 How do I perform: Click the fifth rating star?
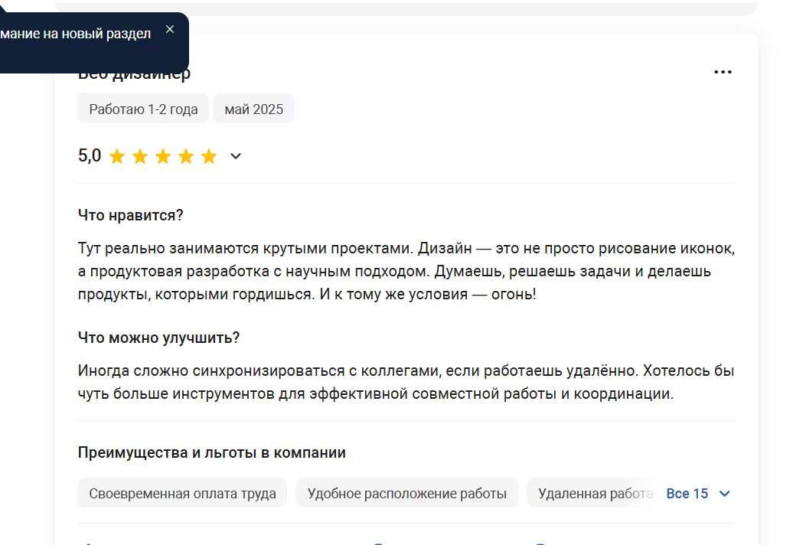pyautogui.click(x=209, y=156)
